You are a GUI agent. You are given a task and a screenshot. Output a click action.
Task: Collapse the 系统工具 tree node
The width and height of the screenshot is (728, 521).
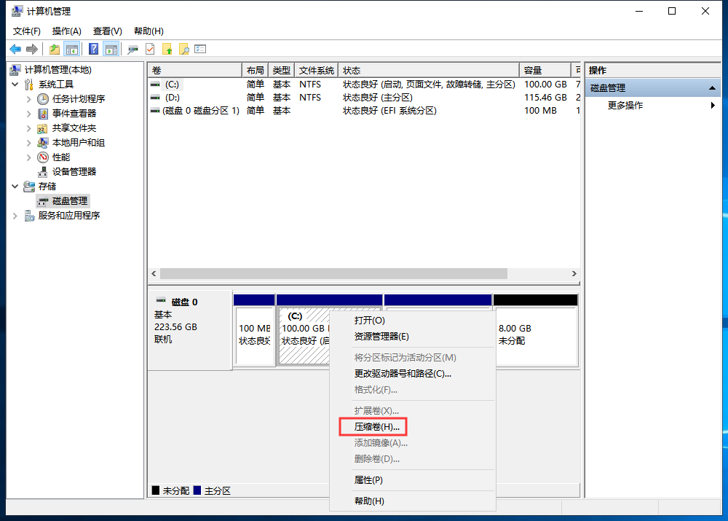coord(15,85)
